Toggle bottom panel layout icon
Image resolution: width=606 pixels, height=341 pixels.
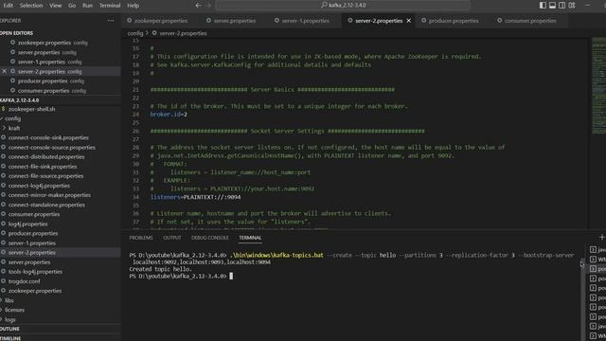click(x=552, y=5)
